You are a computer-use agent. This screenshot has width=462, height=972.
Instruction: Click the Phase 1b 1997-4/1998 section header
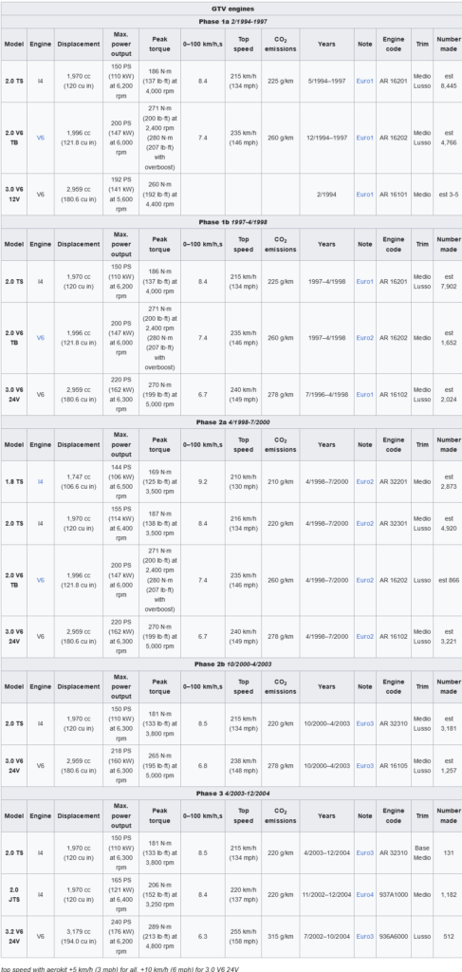tap(232, 222)
